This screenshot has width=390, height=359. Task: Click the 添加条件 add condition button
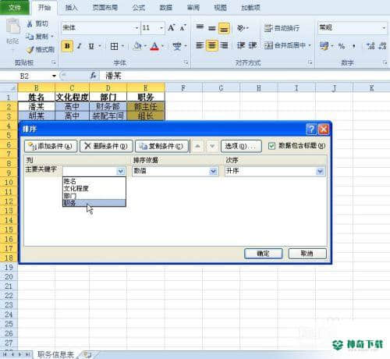click(51, 146)
